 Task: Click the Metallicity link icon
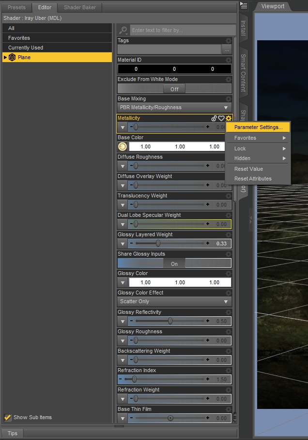tap(214, 118)
